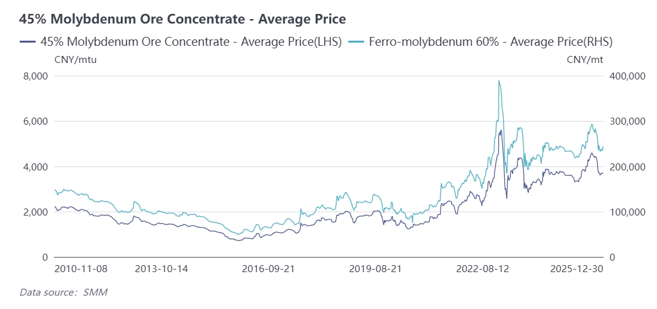Click the 8,000 left axis value
The height and width of the screenshot is (309, 657).
pyautogui.click(x=36, y=76)
